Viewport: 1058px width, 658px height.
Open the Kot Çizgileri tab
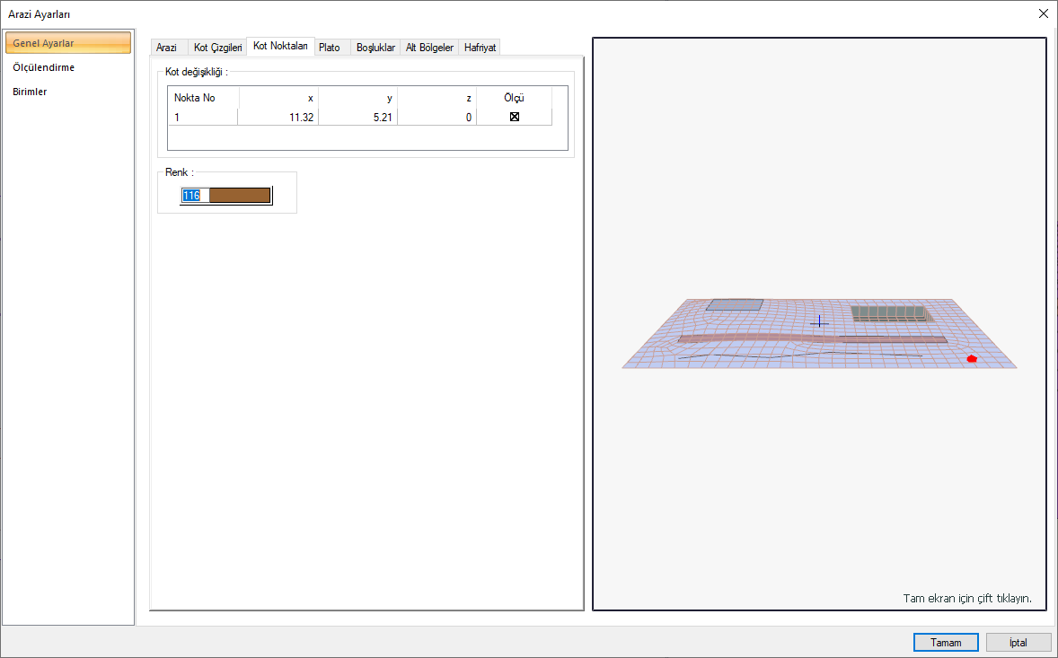pos(217,48)
